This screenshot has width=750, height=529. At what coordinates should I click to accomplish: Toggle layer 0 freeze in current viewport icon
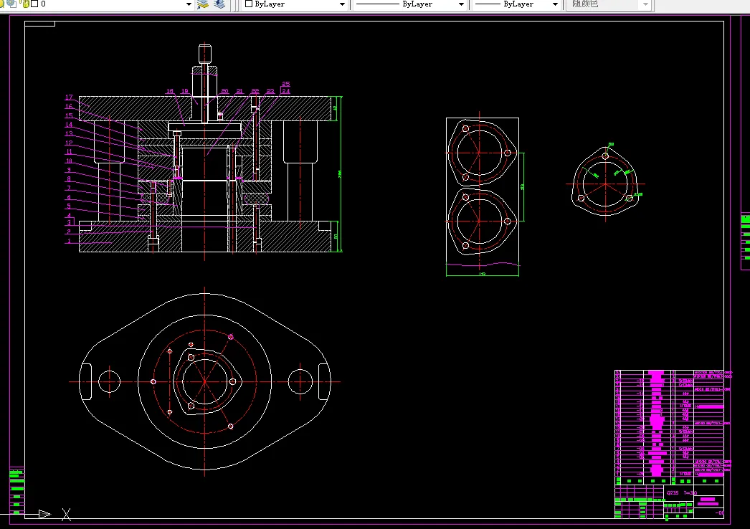(x=12, y=4)
